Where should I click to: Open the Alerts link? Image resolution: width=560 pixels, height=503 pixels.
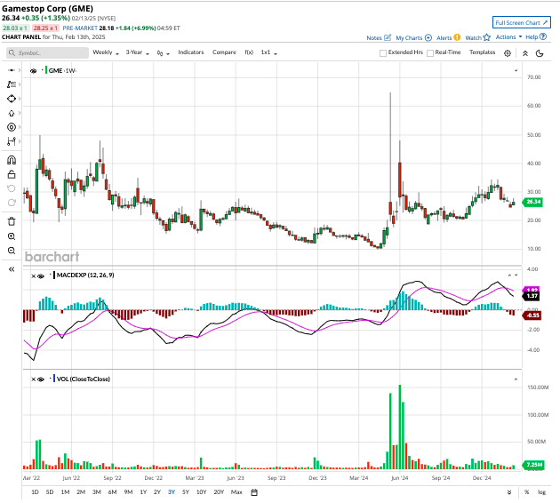click(x=448, y=38)
